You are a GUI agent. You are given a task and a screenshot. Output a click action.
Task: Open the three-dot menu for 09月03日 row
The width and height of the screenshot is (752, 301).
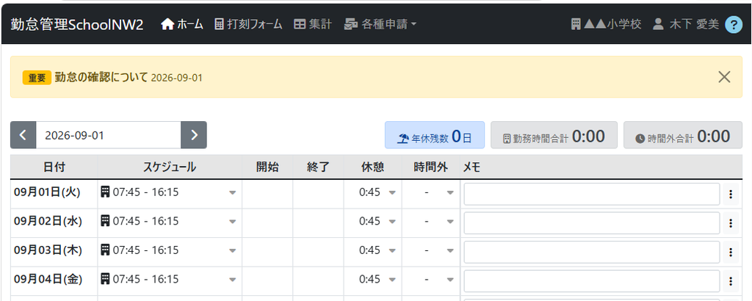pos(731,252)
